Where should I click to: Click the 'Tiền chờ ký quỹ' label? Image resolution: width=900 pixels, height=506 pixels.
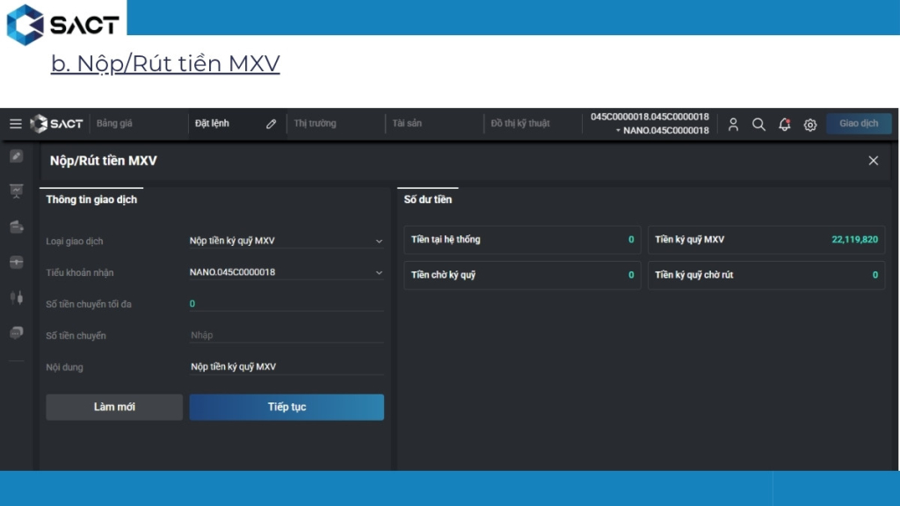[x=443, y=275]
